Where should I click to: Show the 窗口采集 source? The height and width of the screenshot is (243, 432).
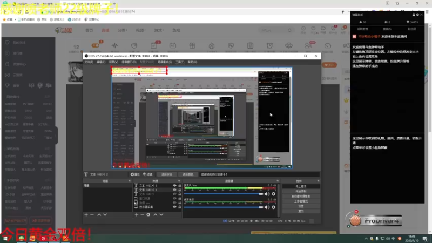(x=174, y=198)
